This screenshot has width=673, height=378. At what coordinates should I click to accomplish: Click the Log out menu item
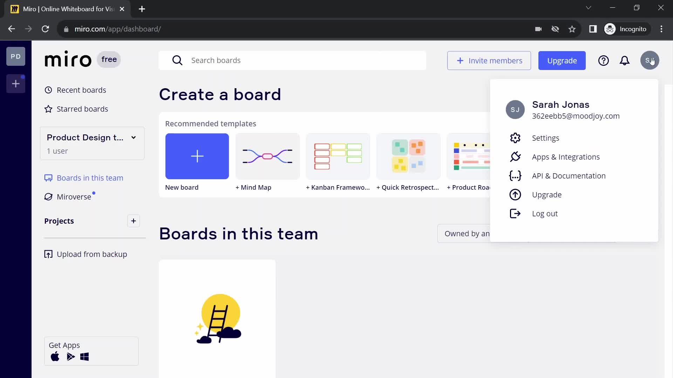coord(545,213)
